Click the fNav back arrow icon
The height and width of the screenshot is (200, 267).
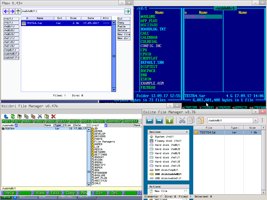tap(6, 11)
